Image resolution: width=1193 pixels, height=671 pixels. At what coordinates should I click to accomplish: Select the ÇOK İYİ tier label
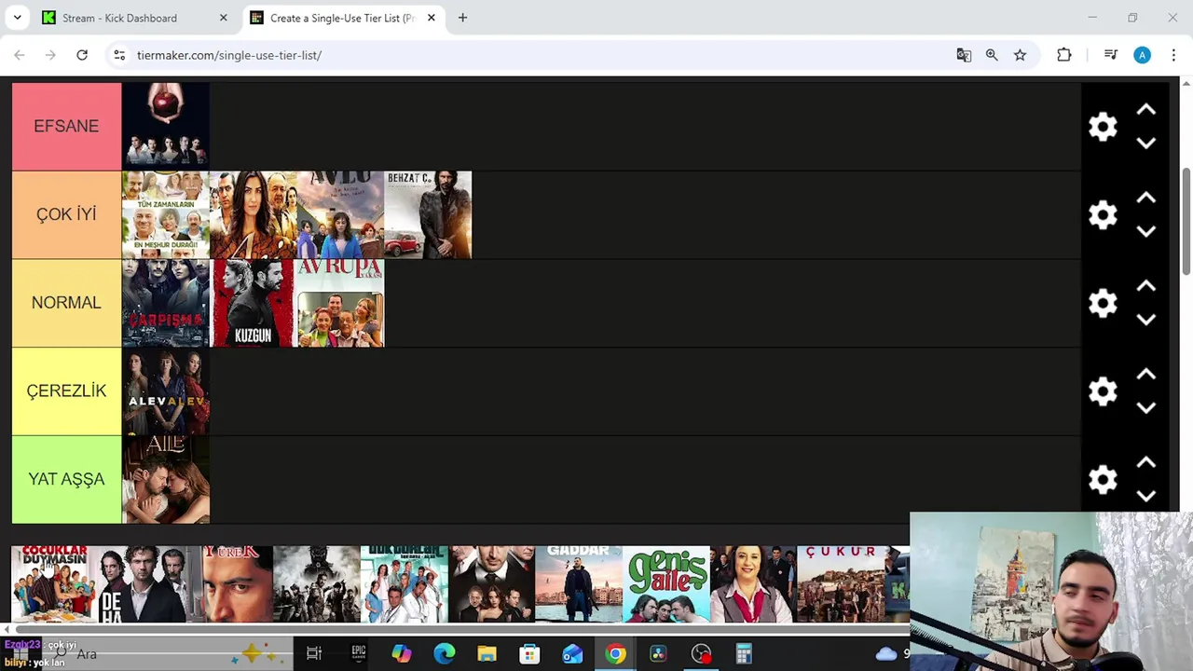66,214
